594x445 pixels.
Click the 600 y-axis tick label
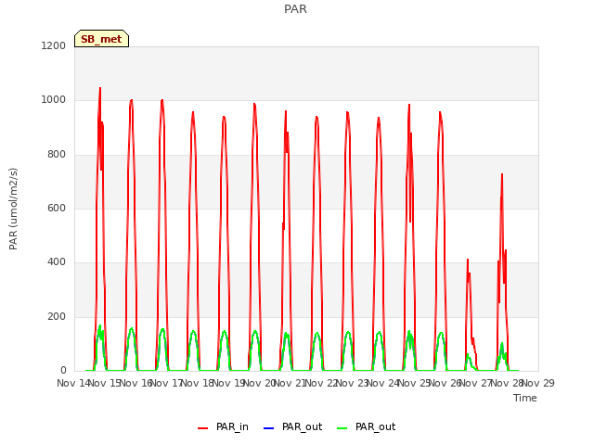tap(57, 208)
